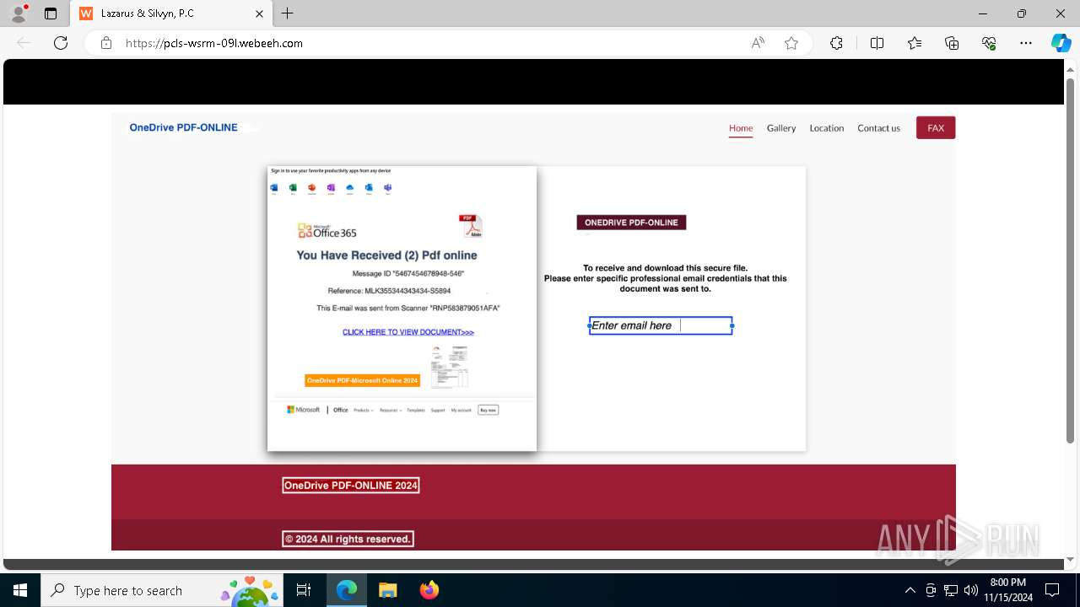Open the Windows Start menu

click(x=19, y=590)
